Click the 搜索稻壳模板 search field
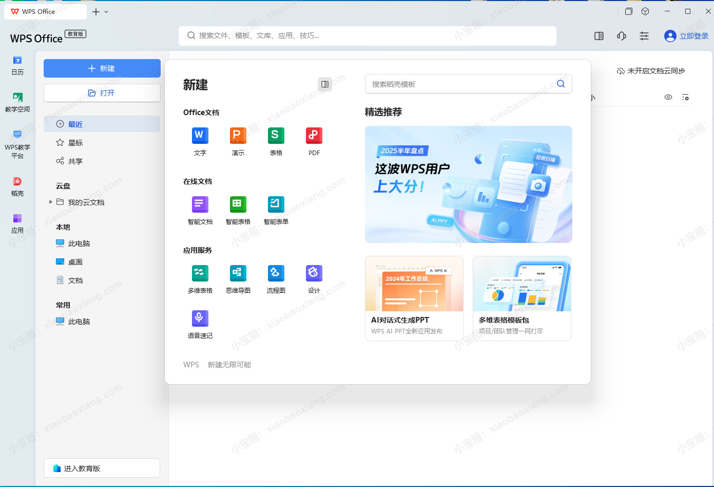Screen dimensions: 714x487 click(459, 84)
